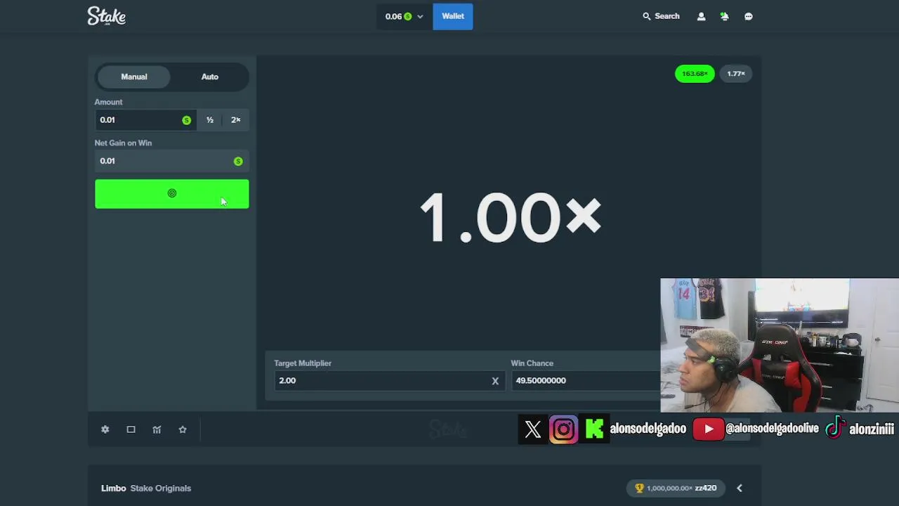Click Amount field currency coin icon
The image size is (899, 506).
point(186,120)
